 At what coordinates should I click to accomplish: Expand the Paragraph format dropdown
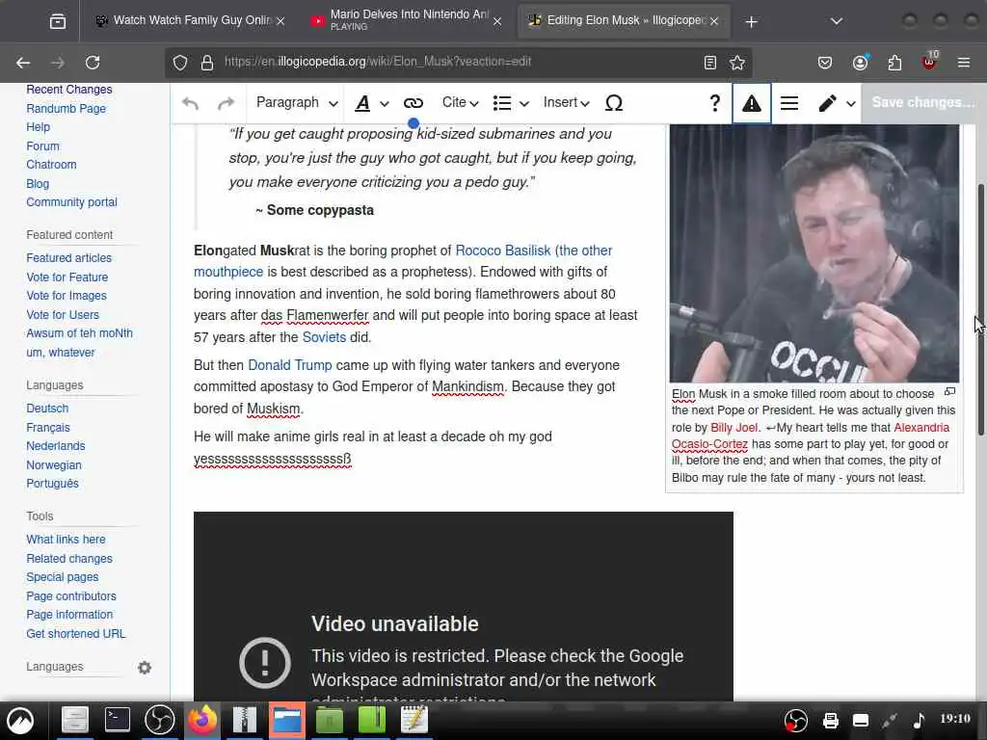click(x=297, y=102)
